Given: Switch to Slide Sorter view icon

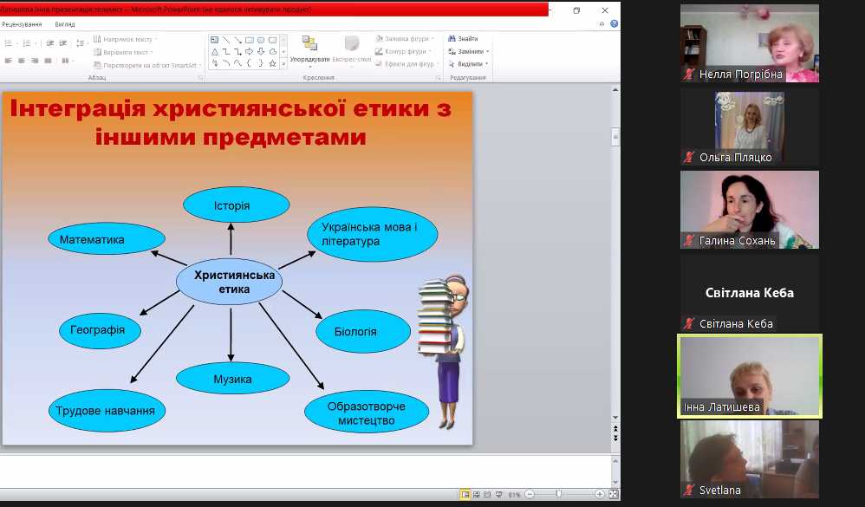Looking at the screenshot, I should point(478,494).
